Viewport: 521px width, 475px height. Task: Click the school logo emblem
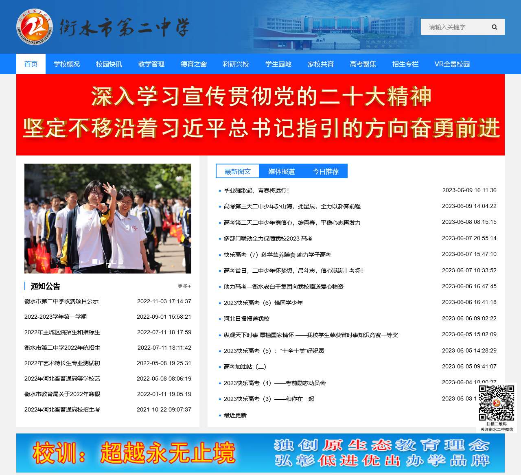pos(35,27)
